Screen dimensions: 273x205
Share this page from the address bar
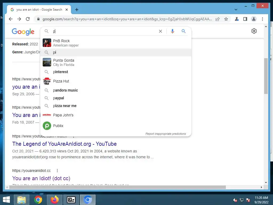pos(218,19)
